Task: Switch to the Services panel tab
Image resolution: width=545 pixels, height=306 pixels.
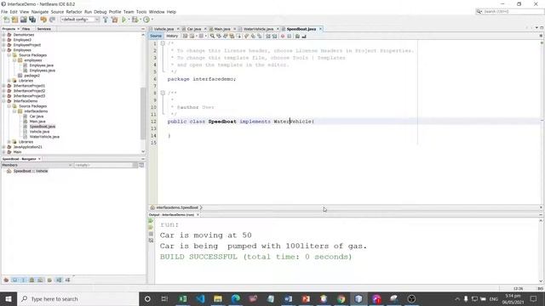Action: pos(43,29)
